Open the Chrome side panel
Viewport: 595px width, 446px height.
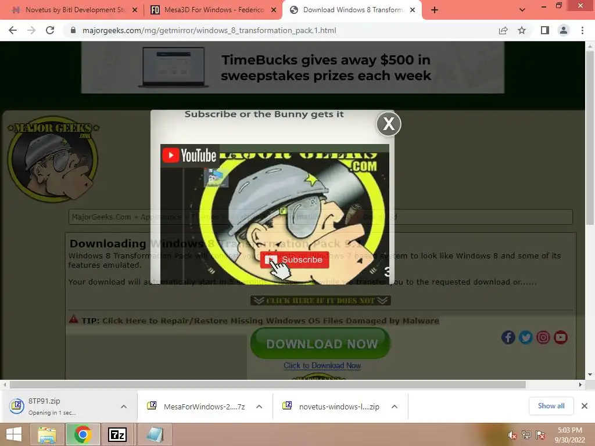coord(545,30)
